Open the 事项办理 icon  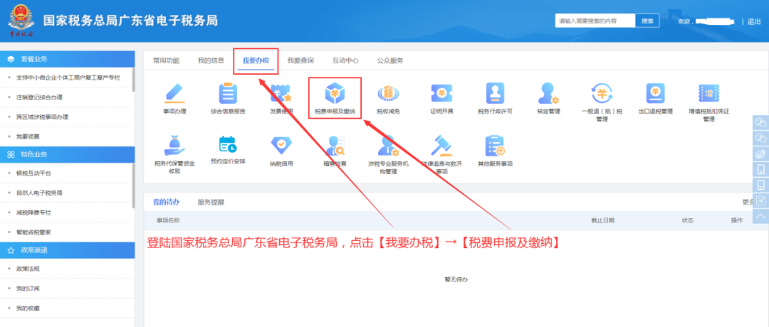click(174, 93)
